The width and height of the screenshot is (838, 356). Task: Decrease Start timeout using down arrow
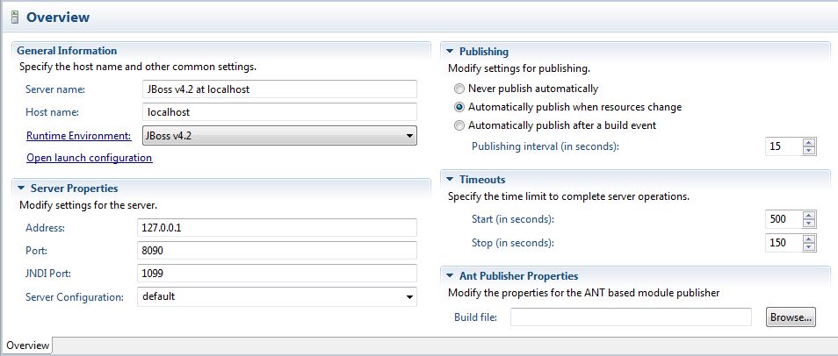809,223
